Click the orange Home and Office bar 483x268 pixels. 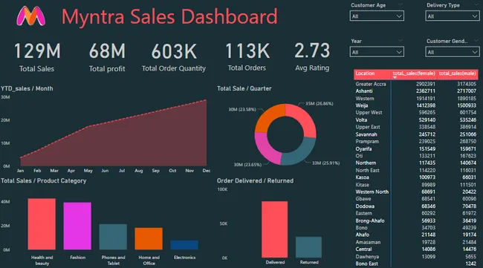[149, 238]
